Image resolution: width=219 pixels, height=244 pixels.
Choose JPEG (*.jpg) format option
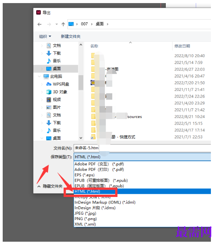(x=85, y=213)
